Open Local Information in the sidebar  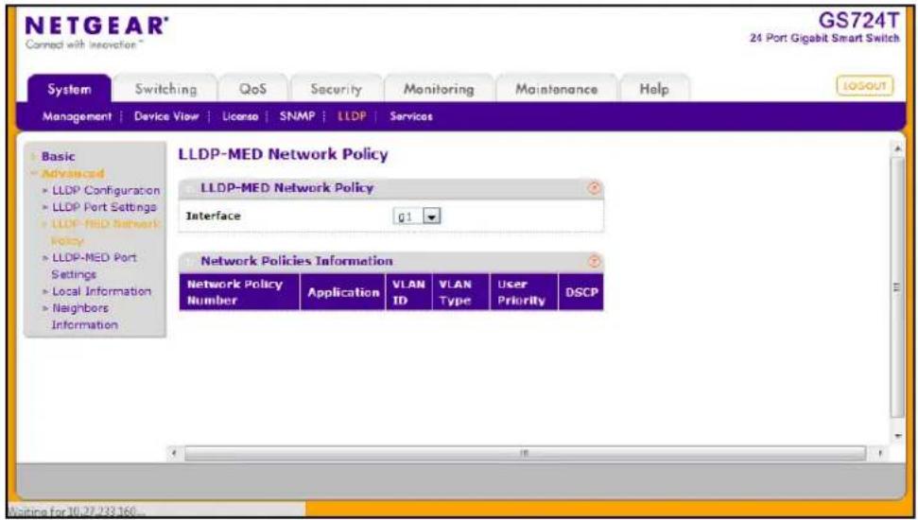coord(101,291)
